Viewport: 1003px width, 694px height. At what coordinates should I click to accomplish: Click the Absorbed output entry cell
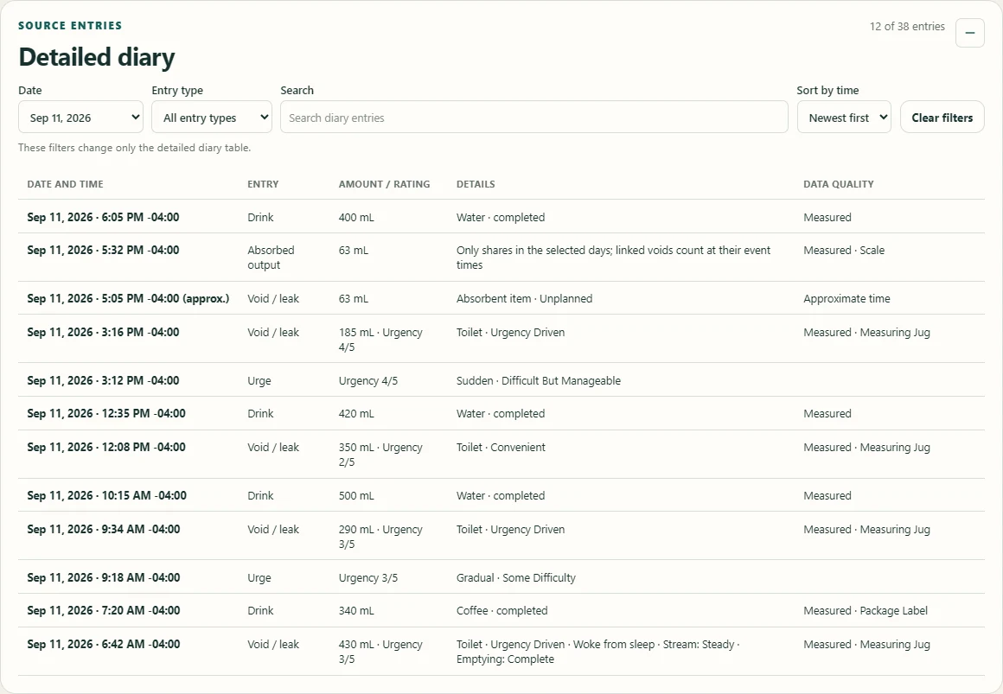tap(272, 258)
